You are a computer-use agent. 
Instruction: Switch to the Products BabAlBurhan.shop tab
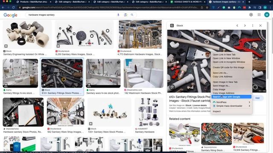pos(34,2)
